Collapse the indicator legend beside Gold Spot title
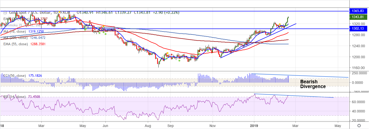Screen dimensions: 369x129 (5, 12)
